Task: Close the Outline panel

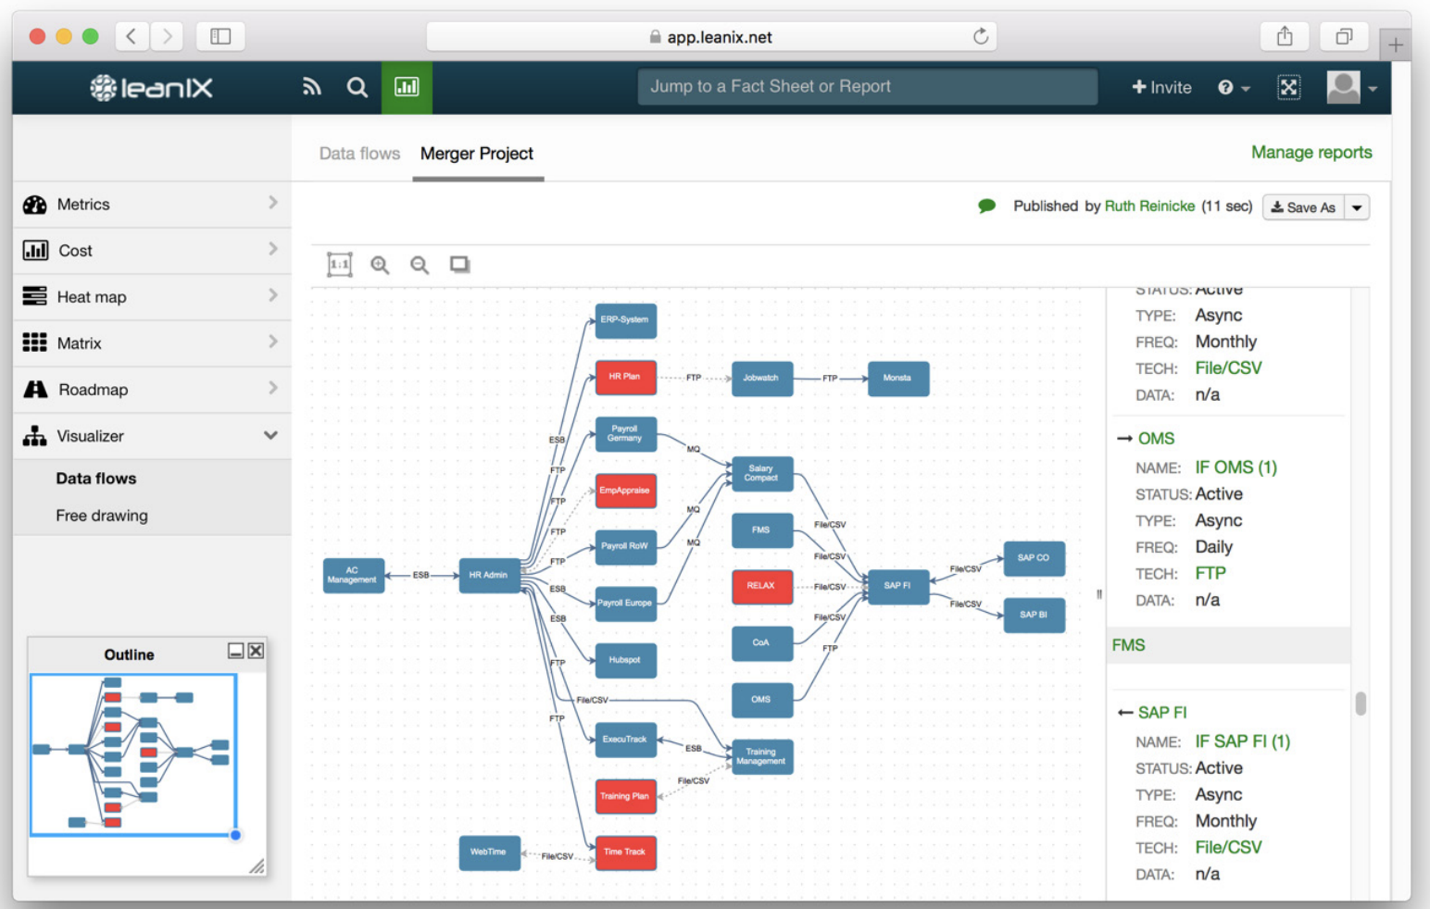Action: pos(257,651)
